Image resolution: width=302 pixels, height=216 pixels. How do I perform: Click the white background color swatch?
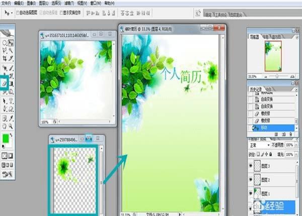coord(11,145)
